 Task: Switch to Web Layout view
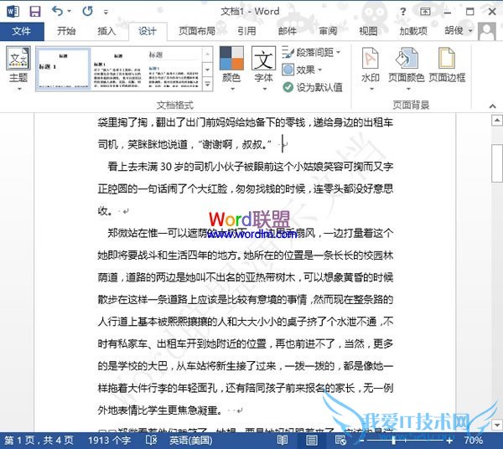pos(340,440)
